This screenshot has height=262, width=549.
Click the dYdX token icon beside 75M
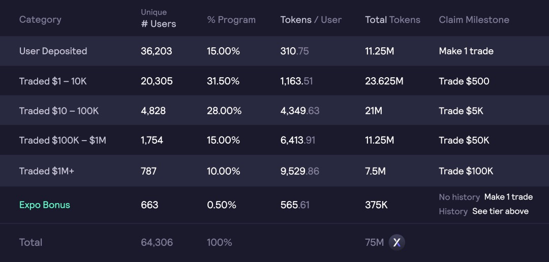click(396, 242)
